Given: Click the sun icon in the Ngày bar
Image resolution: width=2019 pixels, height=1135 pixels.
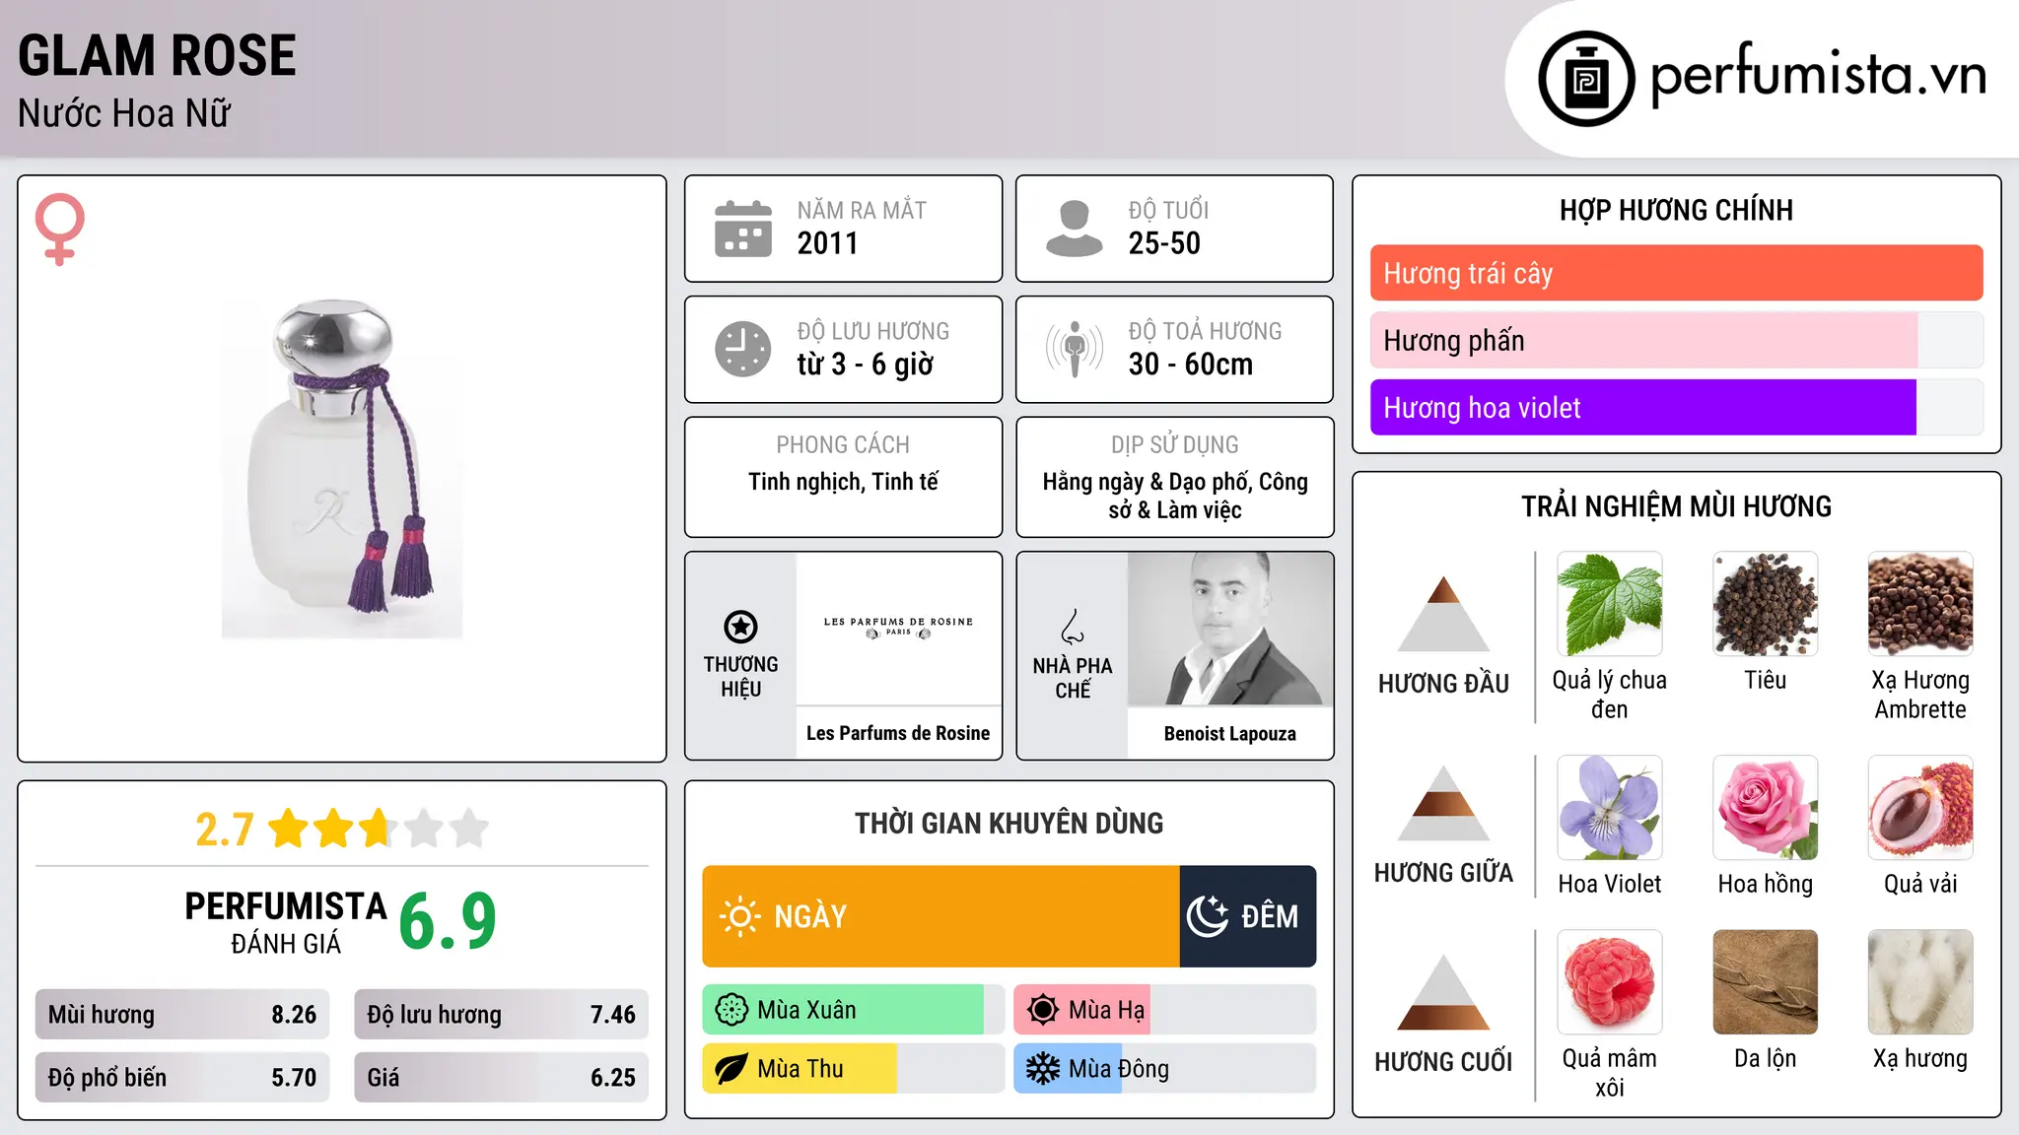Looking at the screenshot, I should [739, 916].
